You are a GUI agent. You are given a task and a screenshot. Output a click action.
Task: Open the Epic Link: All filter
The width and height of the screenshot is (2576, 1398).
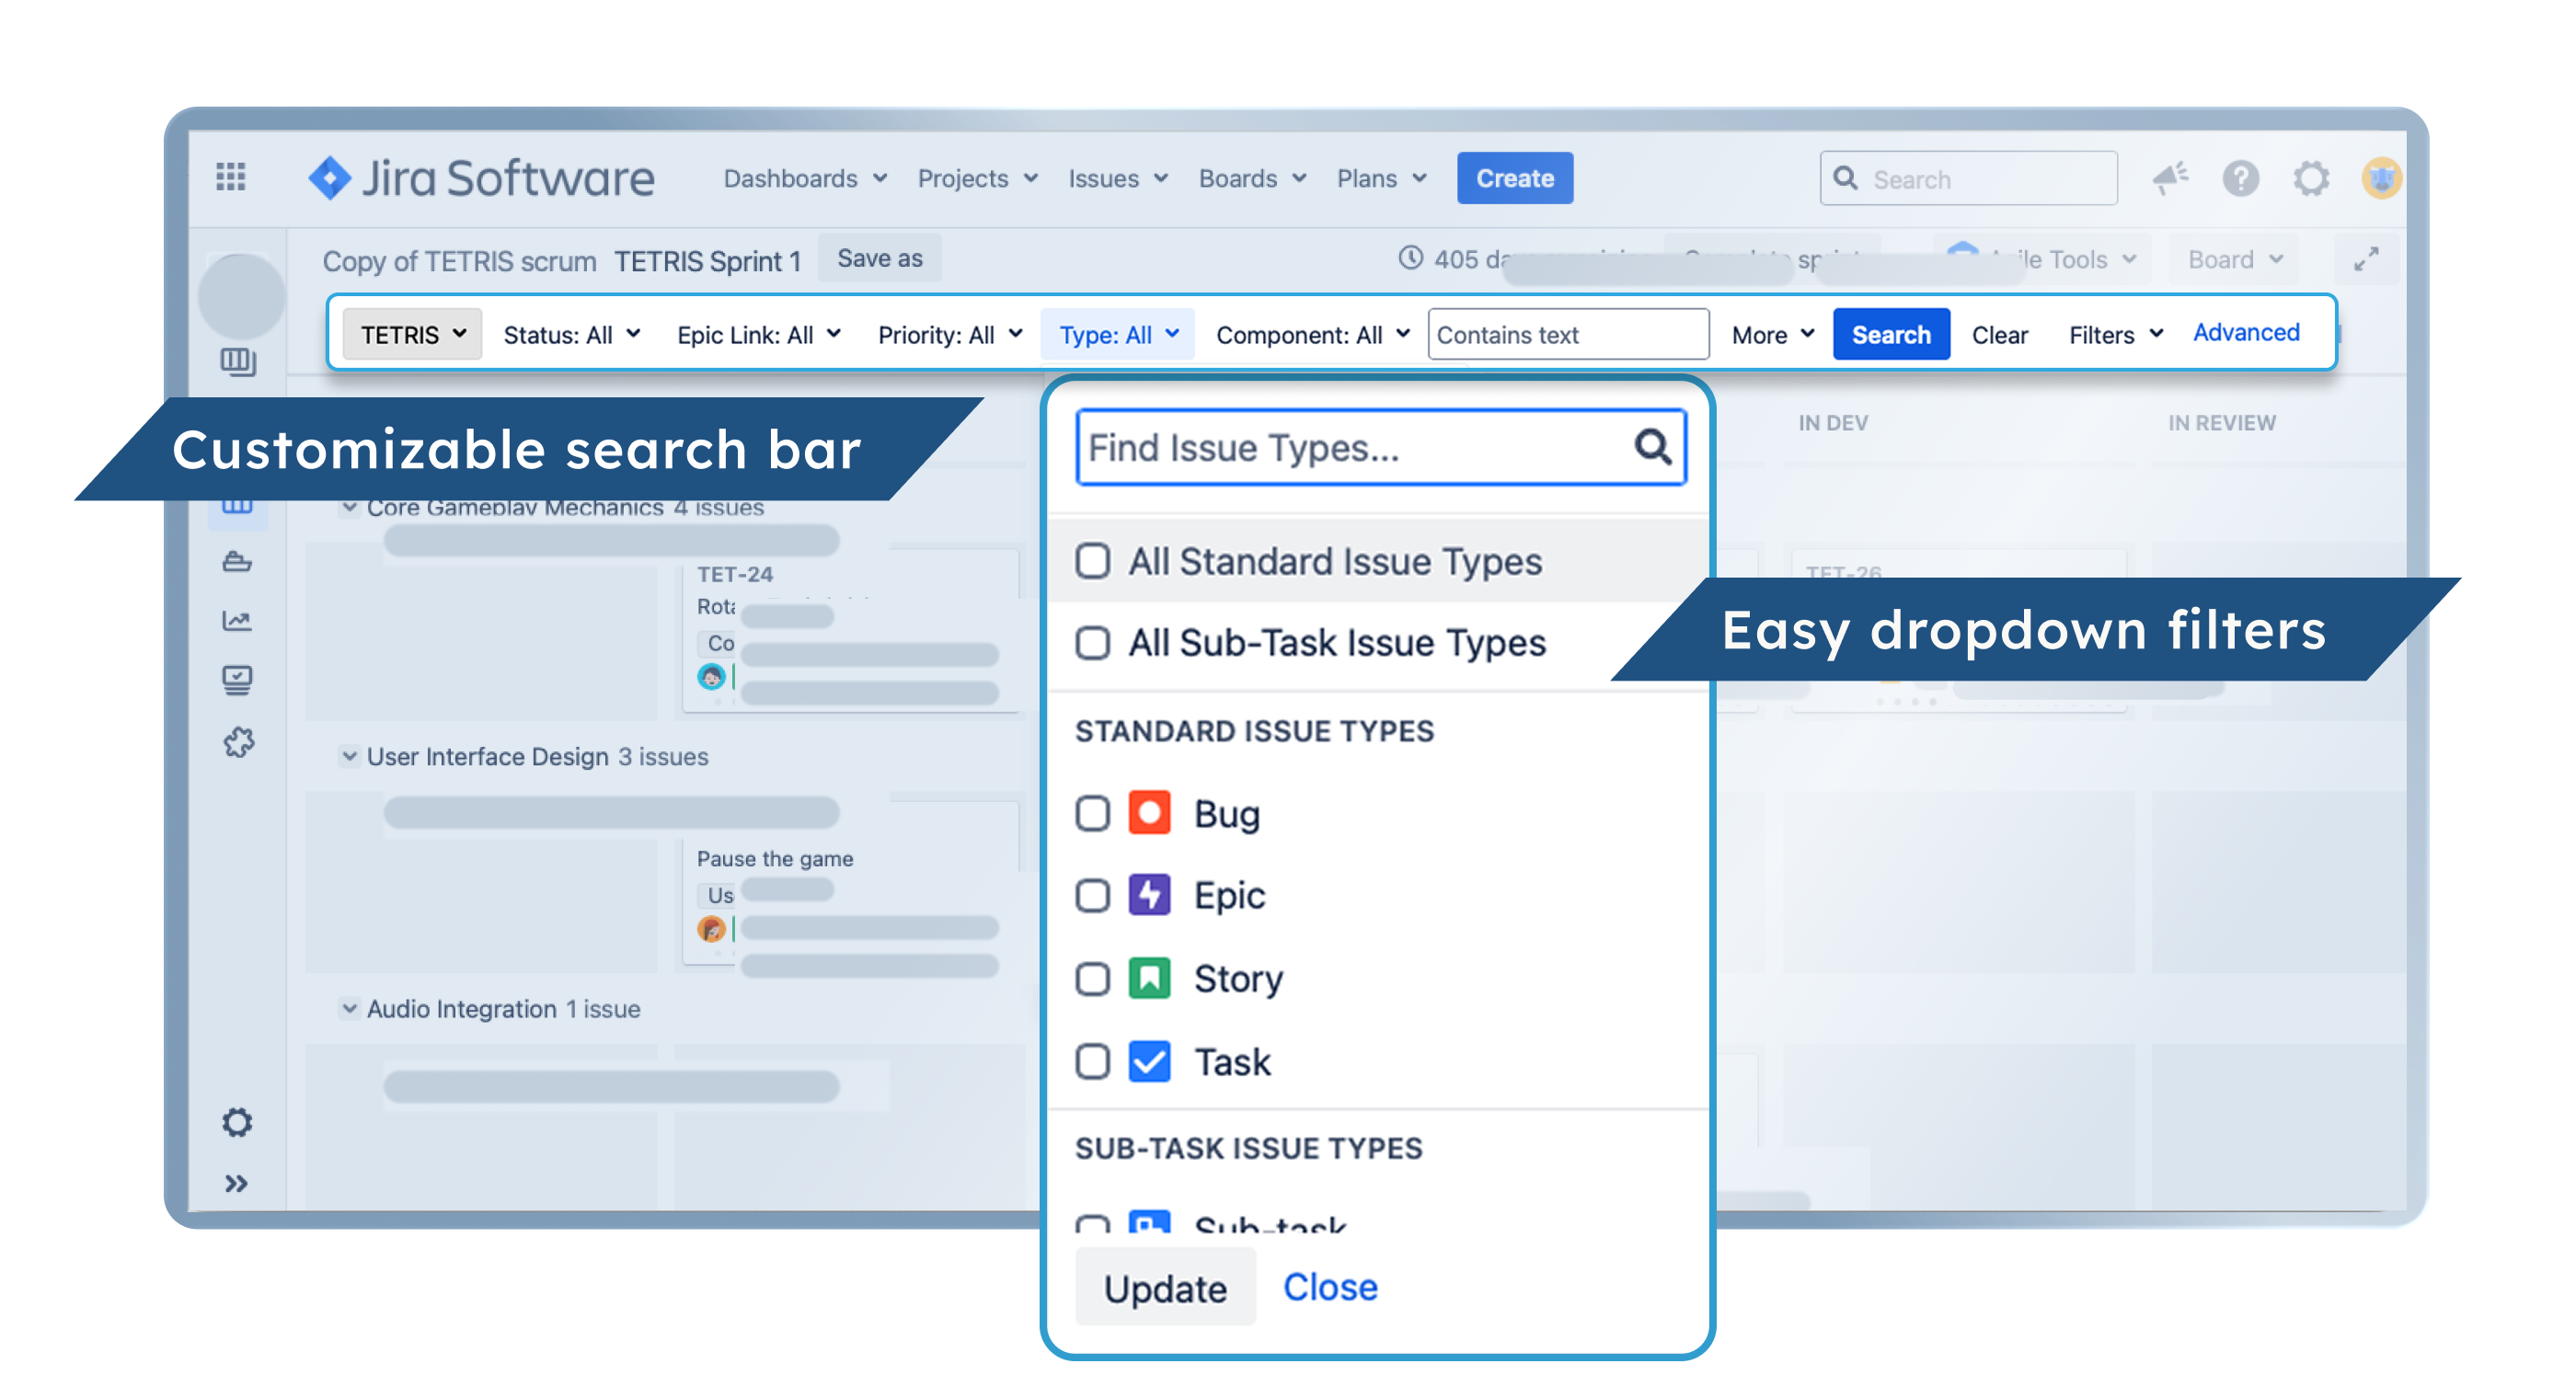758,334
